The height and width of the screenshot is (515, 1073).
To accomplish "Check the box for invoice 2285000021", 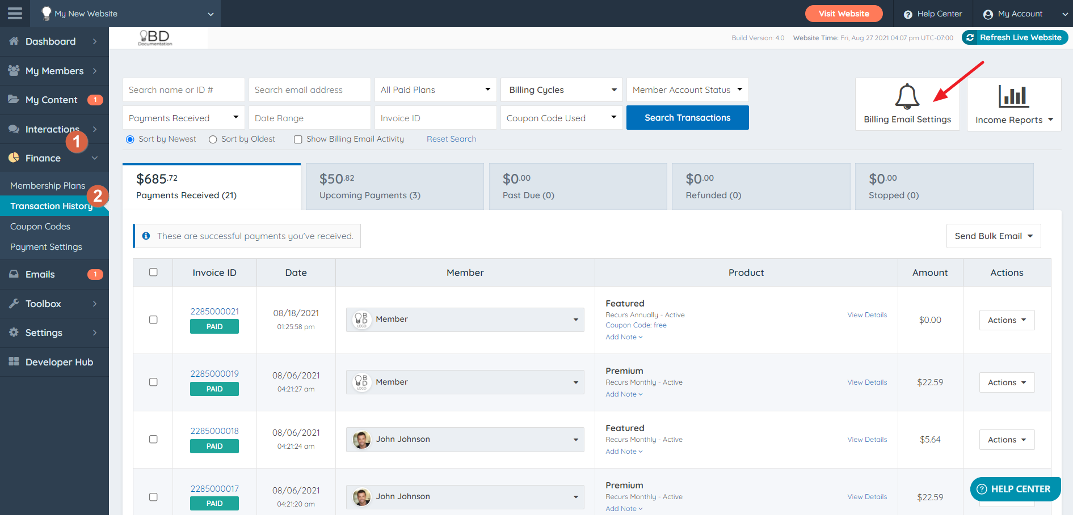I will pyautogui.click(x=153, y=320).
